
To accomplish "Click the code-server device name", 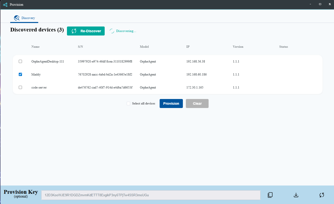I will pos(39,87).
